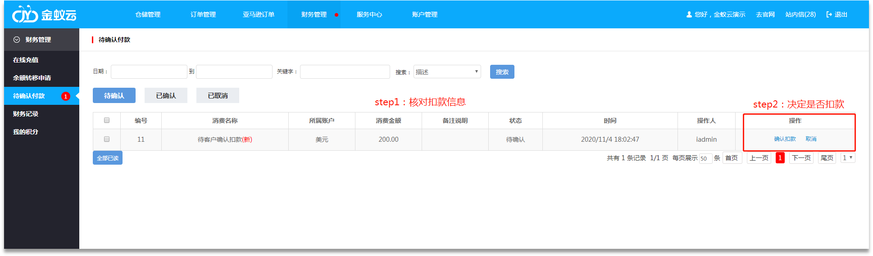The image size is (873, 256).
Task: Click red notification dot beside 财务管理
Action: 336,15
